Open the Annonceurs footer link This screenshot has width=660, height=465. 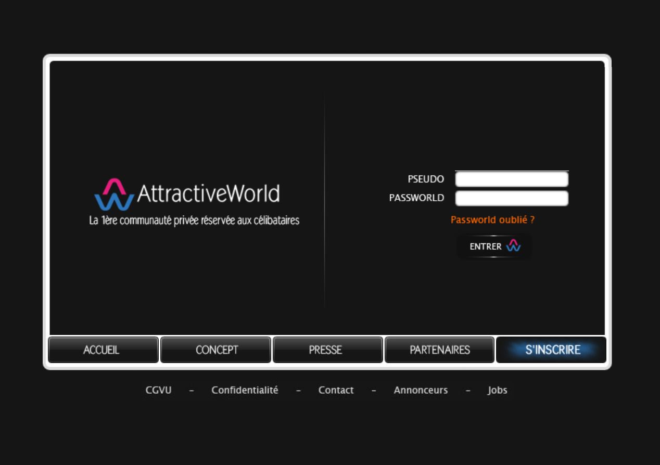click(x=421, y=390)
